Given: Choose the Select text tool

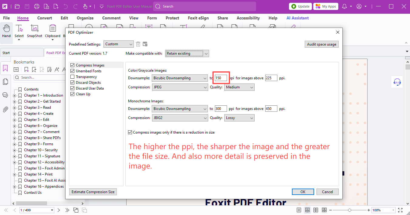Looking at the screenshot, I should point(19,32).
